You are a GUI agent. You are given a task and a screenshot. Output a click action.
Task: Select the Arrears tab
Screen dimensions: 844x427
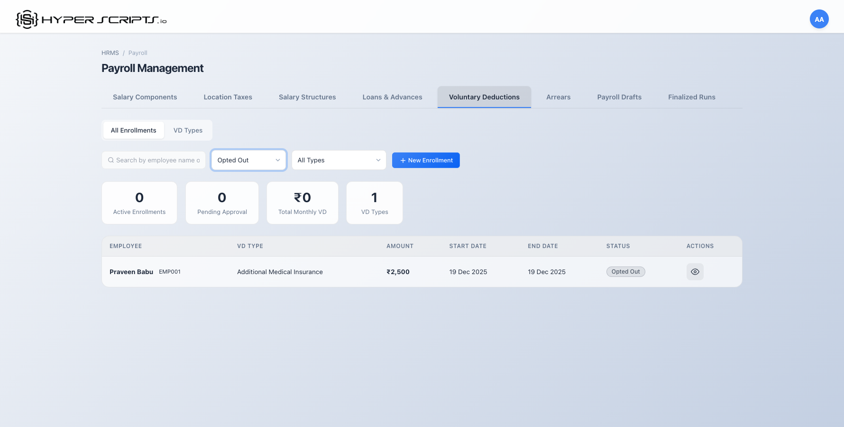(x=558, y=97)
